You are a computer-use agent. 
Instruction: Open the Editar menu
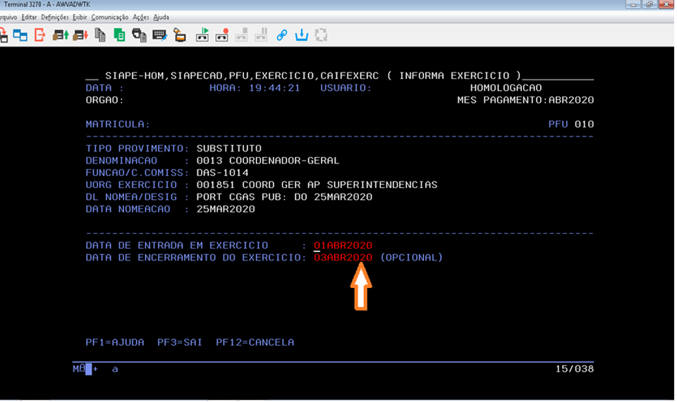coord(29,17)
